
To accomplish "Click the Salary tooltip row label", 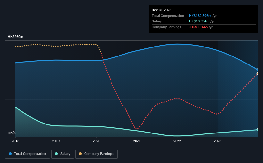I will tap(157, 21).
